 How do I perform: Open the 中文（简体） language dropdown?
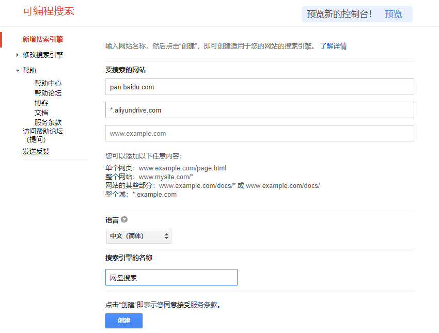[138, 236]
